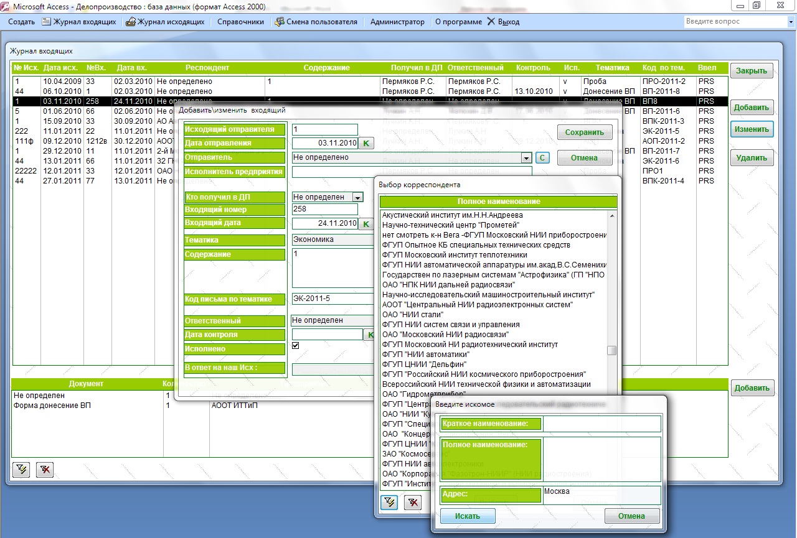
Task: Open calendar K button beside Дата отправления
Action: 366,144
